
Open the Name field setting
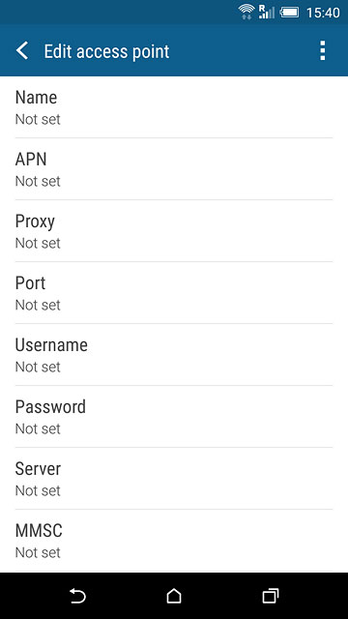(x=174, y=107)
